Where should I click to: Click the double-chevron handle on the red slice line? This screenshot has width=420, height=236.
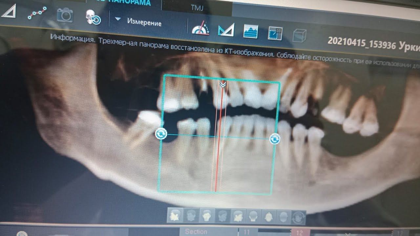click(x=223, y=84)
